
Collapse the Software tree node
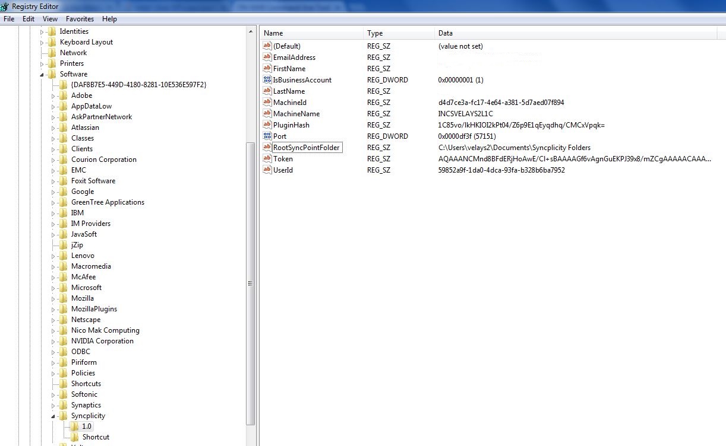42,75
